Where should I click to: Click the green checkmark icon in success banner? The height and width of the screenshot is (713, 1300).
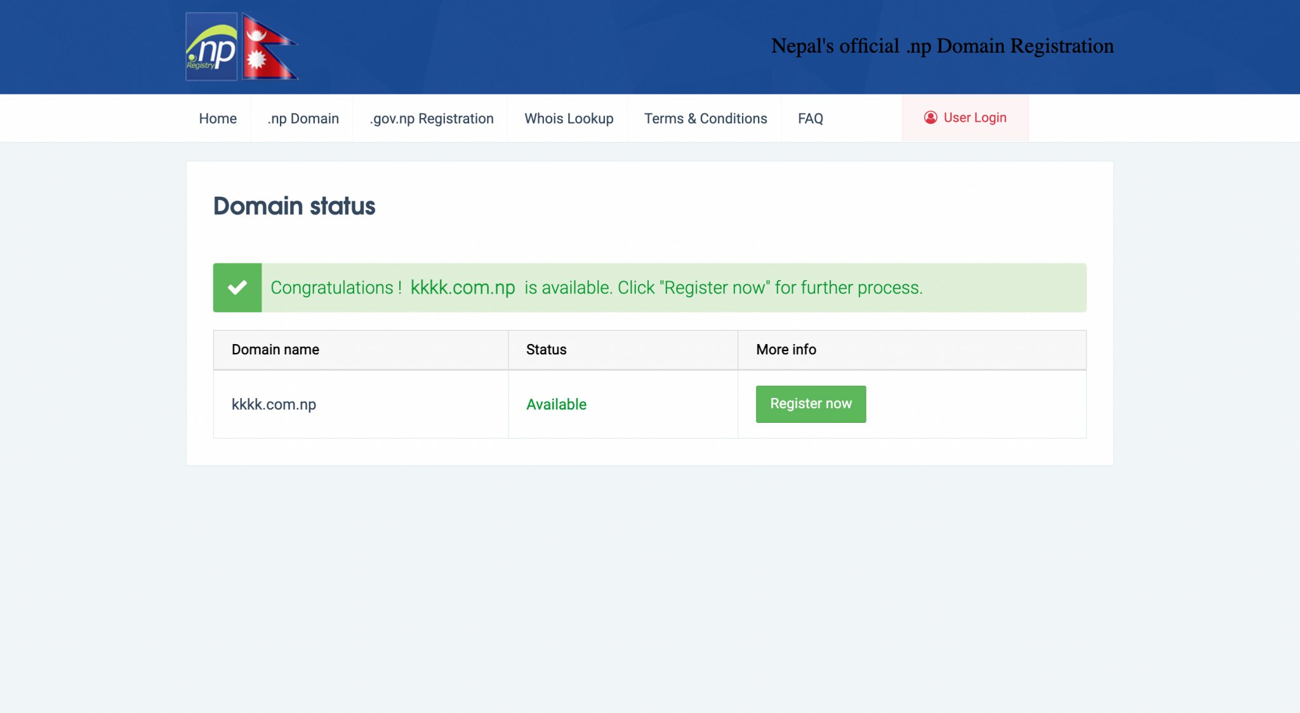237,287
